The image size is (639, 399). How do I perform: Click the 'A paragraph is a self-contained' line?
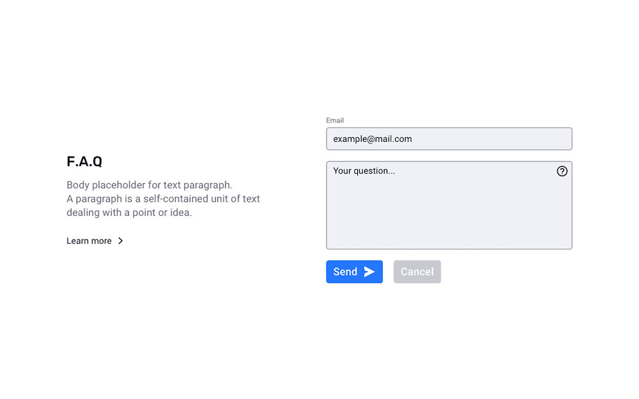(x=163, y=199)
